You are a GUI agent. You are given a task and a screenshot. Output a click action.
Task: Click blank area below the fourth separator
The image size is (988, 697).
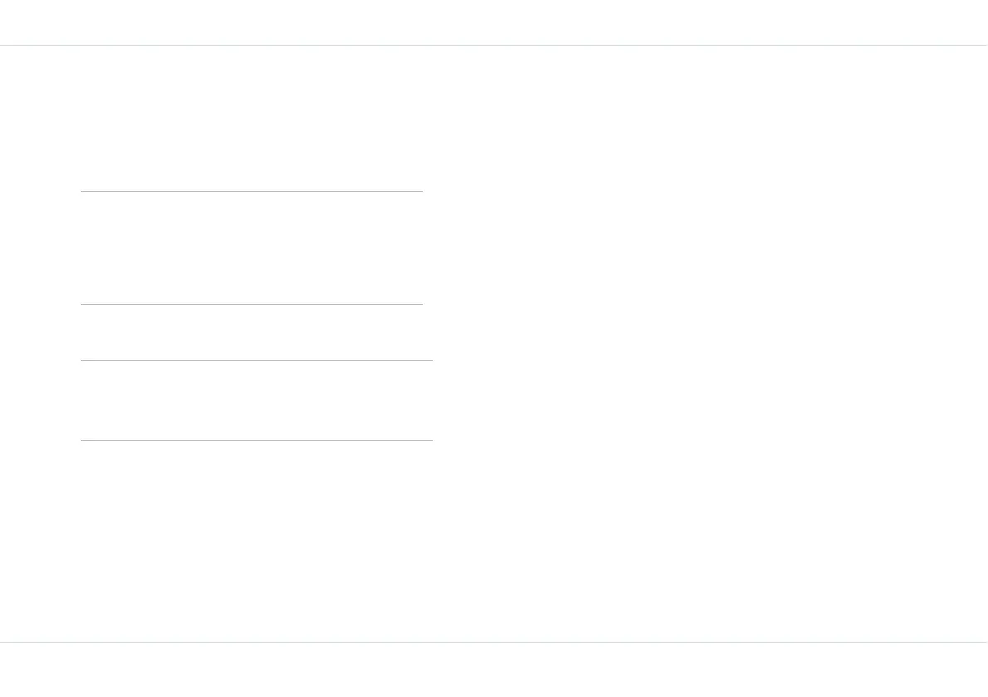[257, 540]
